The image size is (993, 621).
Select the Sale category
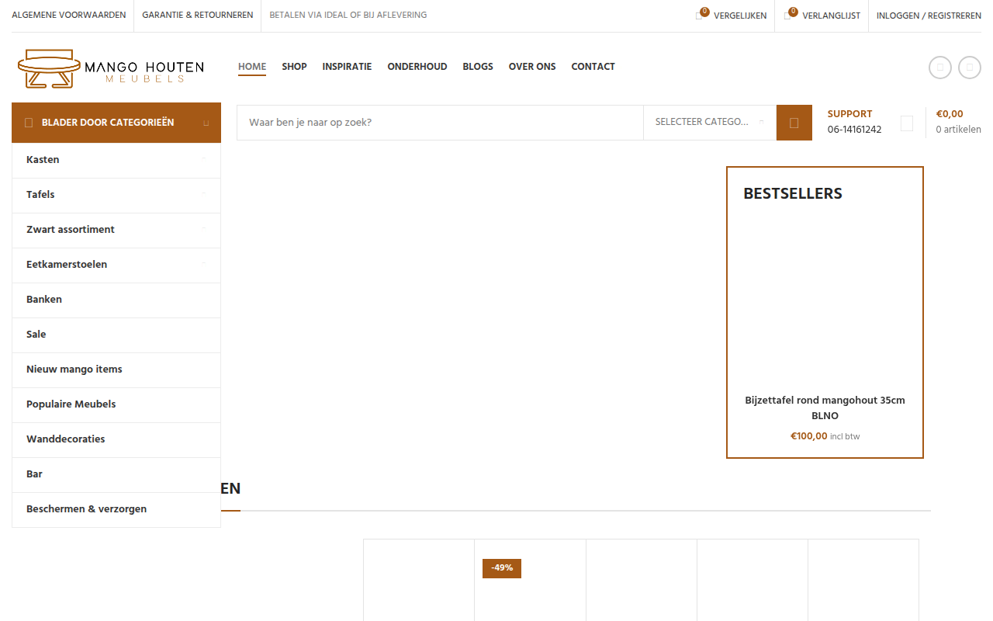[116, 335]
